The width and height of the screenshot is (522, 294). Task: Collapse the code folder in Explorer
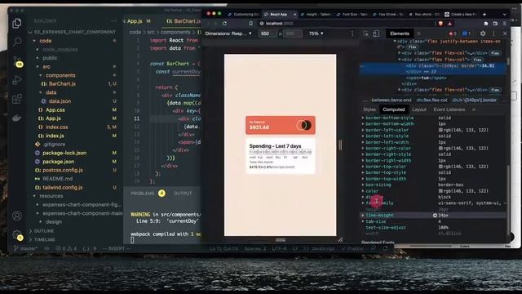click(x=34, y=41)
